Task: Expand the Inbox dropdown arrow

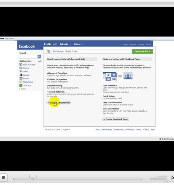Action: 83,44
